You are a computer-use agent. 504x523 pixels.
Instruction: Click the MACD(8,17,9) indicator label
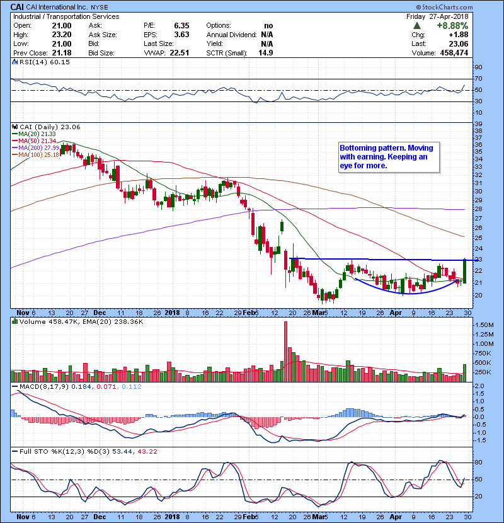[x=44, y=387]
